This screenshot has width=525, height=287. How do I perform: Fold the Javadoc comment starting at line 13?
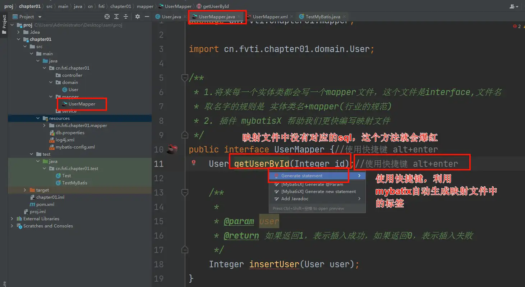(x=185, y=193)
